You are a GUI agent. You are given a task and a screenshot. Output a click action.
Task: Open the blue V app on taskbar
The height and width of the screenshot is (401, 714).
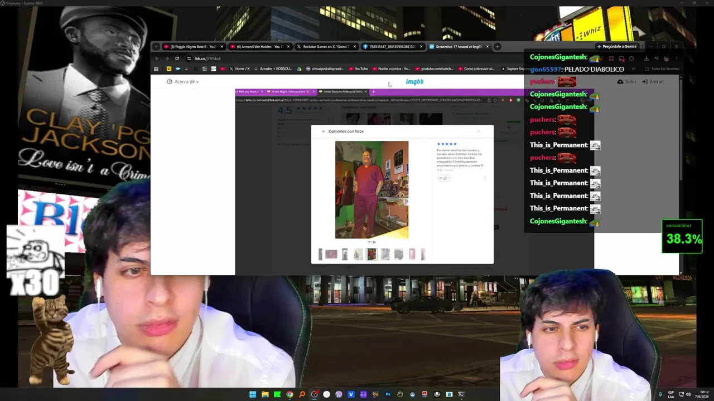[x=351, y=394]
